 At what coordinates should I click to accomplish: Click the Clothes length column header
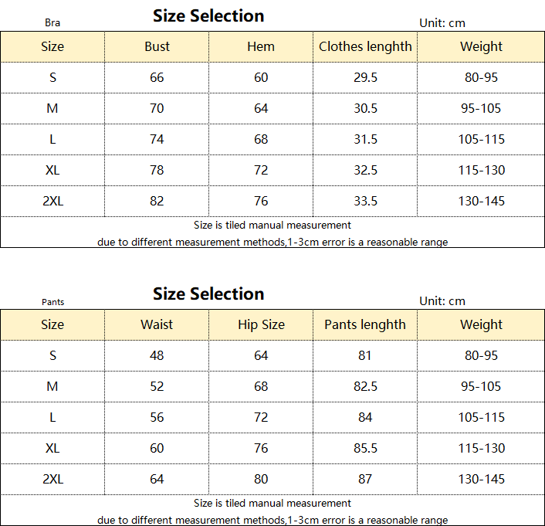click(x=365, y=46)
